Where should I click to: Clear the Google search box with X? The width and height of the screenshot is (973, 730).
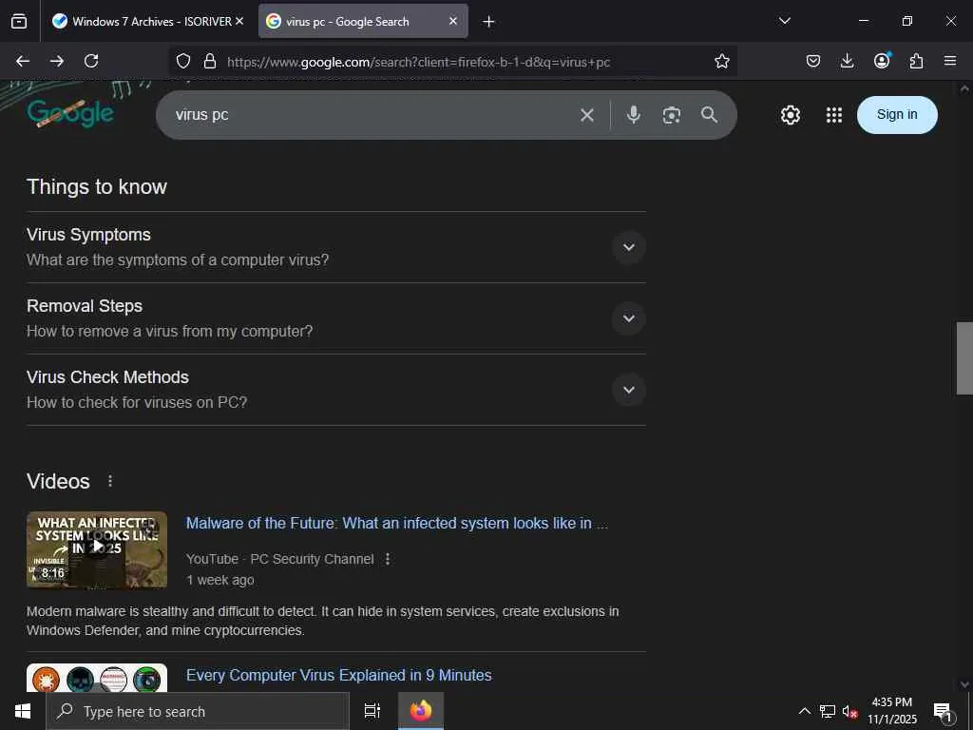[x=587, y=115]
